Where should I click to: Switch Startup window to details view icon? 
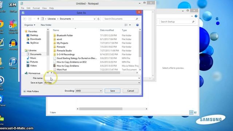(x=191, y=112)
